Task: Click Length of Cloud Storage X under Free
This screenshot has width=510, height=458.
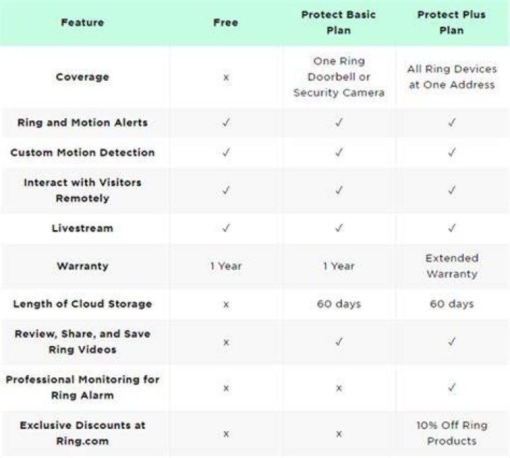Action: (x=226, y=304)
